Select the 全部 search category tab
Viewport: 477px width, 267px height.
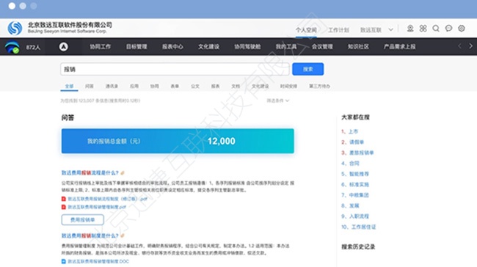(70, 86)
